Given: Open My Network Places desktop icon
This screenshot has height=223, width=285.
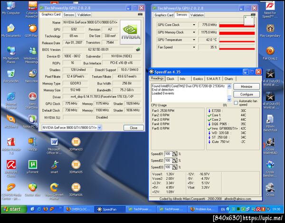Looking at the screenshot, I should pyautogui.click(x=11, y=55).
